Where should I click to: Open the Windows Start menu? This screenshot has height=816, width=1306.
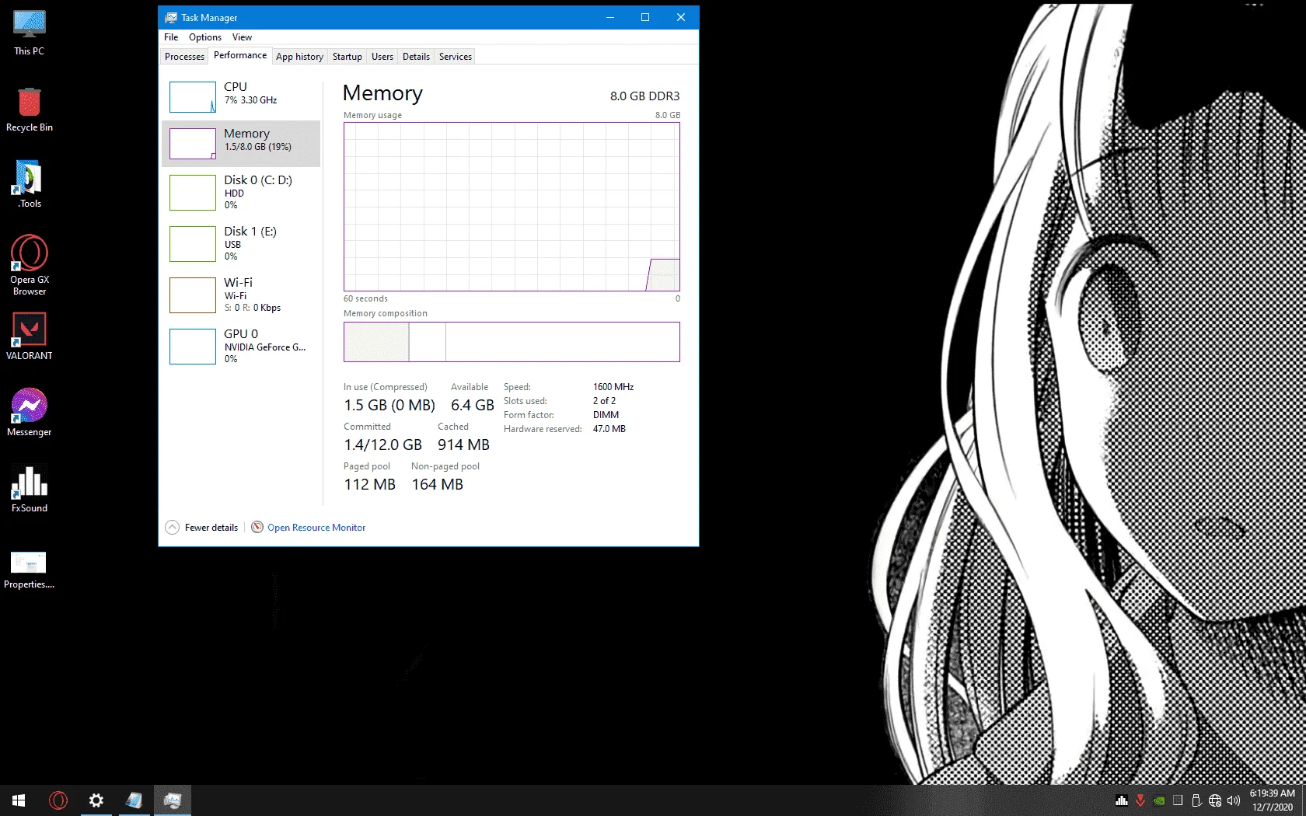tap(19, 800)
